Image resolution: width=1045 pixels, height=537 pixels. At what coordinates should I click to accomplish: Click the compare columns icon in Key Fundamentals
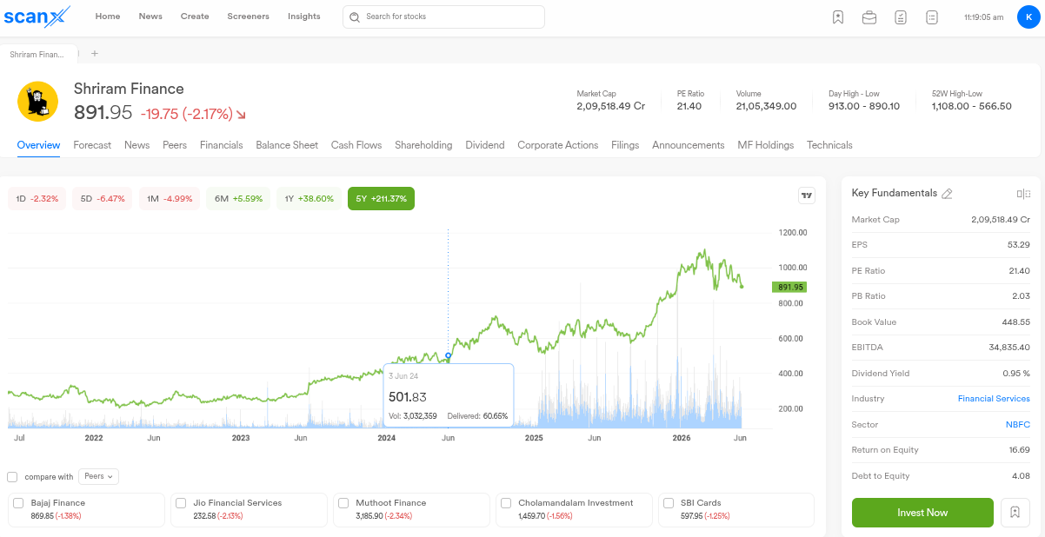tap(1023, 194)
